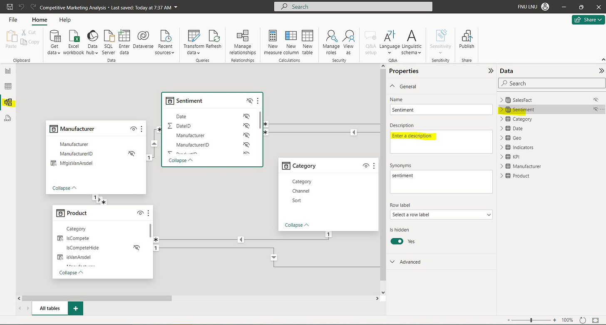Open more options on Sentiment table card
Screen dimensions: 606x325
(x=258, y=101)
